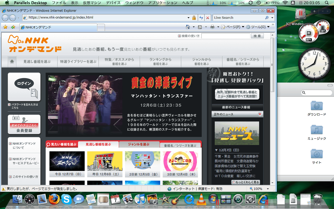The image size is (334, 209).
Task: Select the 番組名/シリーズを選ぶ tab
Action: pos(181,145)
